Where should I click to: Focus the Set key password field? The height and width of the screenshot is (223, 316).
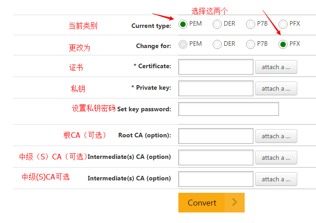pyautogui.click(x=228, y=109)
